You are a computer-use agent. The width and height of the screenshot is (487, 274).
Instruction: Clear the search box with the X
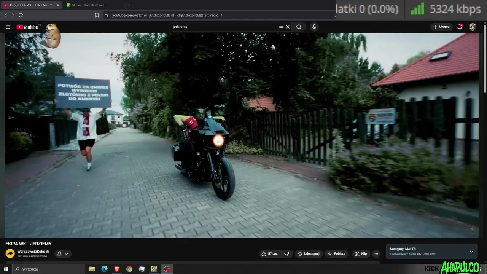click(x=288, y=27)
